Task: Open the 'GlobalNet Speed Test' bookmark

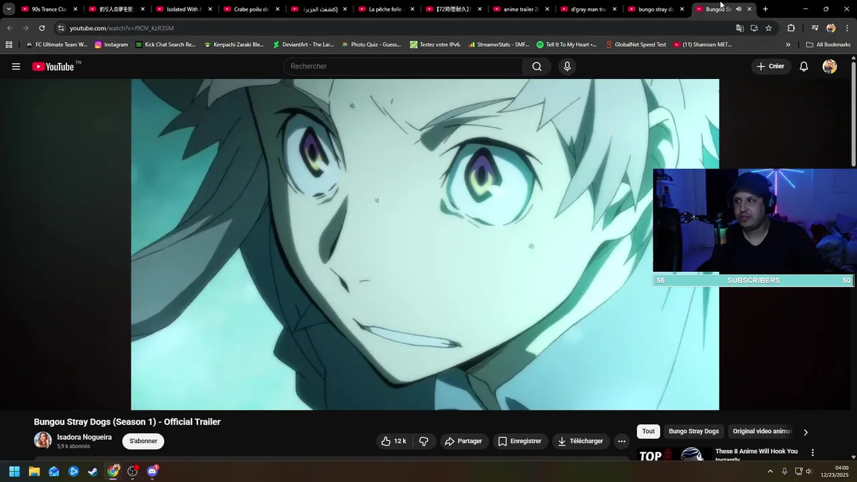Action: [635, 45]
